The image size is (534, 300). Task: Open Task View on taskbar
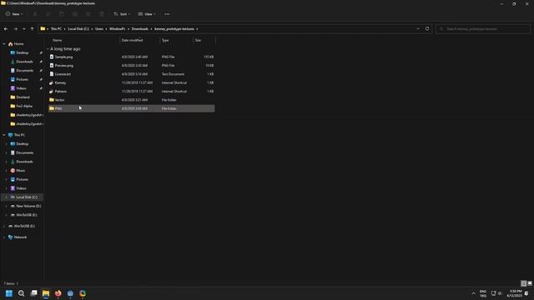[33, 293]
